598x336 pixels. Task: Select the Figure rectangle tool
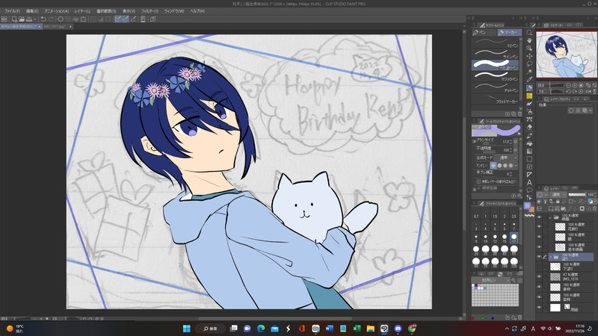[529, 159]
